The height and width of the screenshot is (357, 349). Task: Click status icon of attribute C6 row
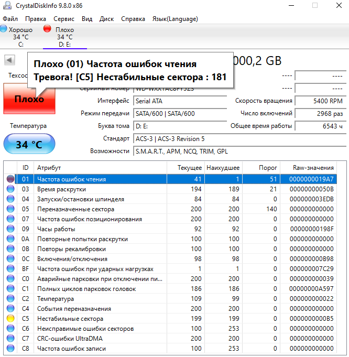pyautogui.click(x=10, y=328)
